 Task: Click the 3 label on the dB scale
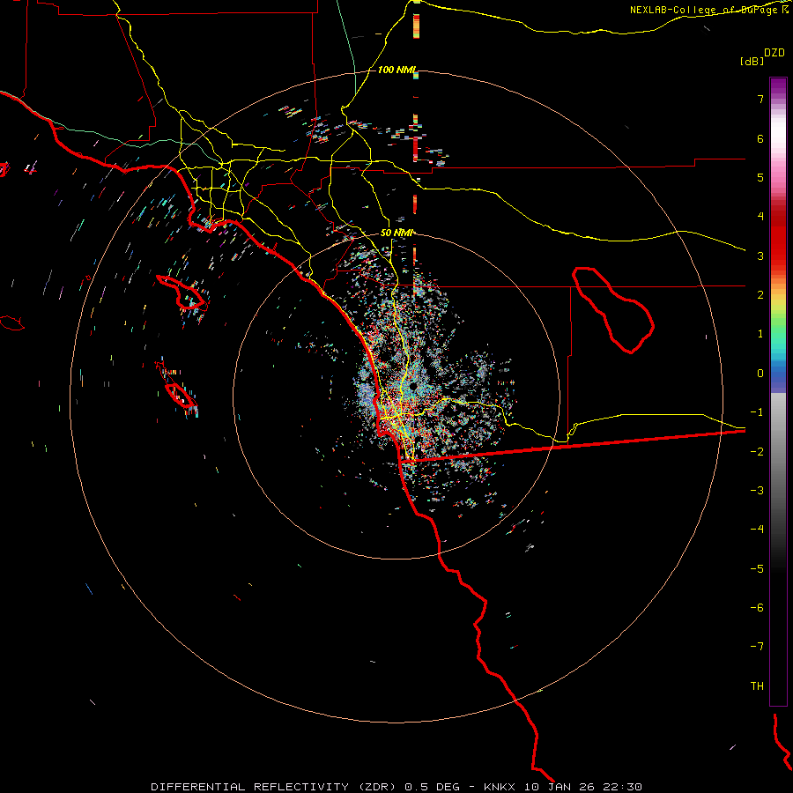(x=760, y=256)
